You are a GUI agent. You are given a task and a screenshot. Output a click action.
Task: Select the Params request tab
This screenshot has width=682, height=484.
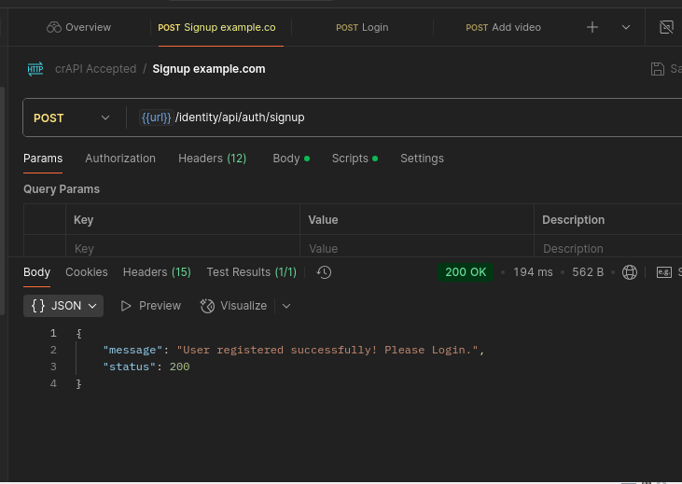point(43,159)
